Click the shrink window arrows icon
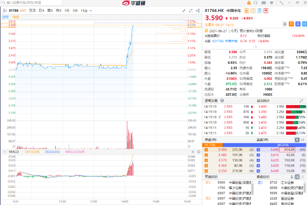This screenshot has height=205, width=307. tap(282, 3)
